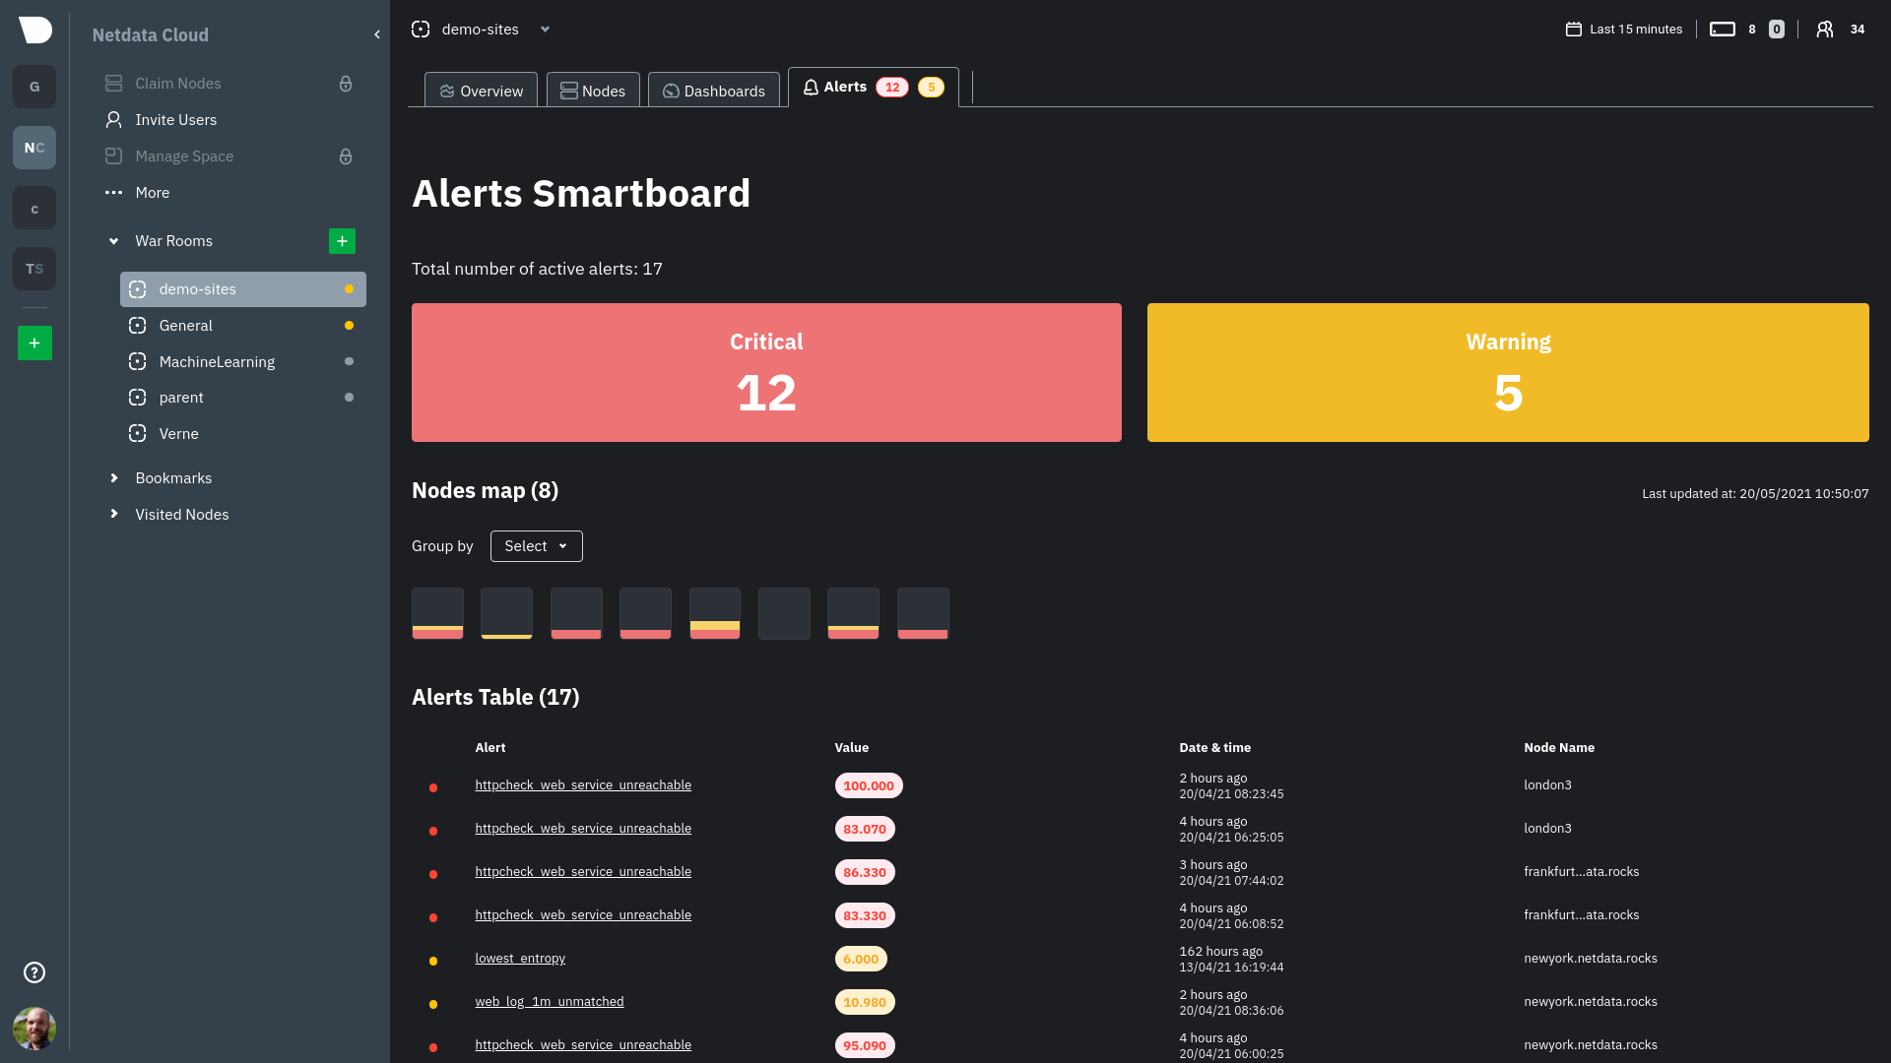Switch to the TS space avatar
This screenshot has width=1891, height=1063.
(x=34, y=269)
